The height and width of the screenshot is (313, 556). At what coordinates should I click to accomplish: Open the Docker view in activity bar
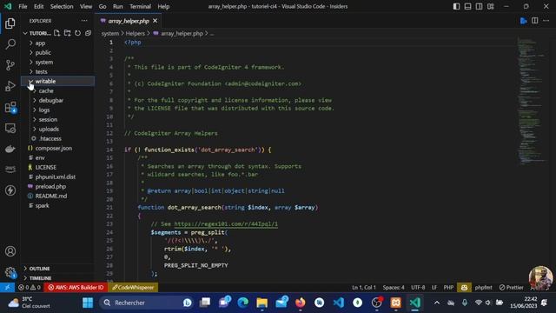pyautogui.click(x=10, y=149)
